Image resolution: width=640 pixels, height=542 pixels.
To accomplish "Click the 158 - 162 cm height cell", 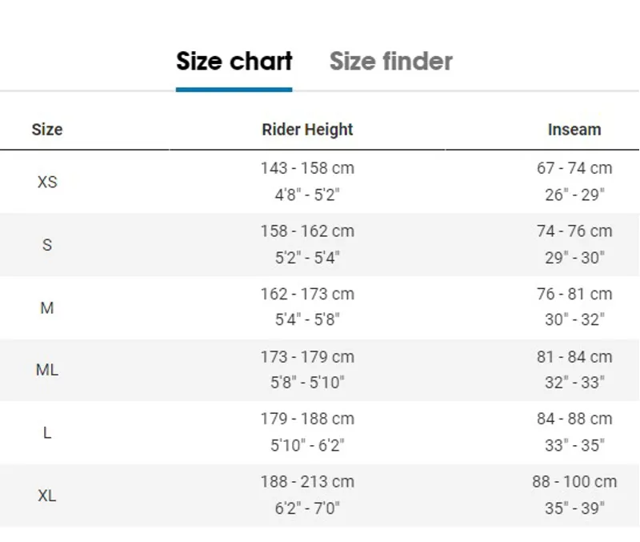I will (x=307, y=231).
